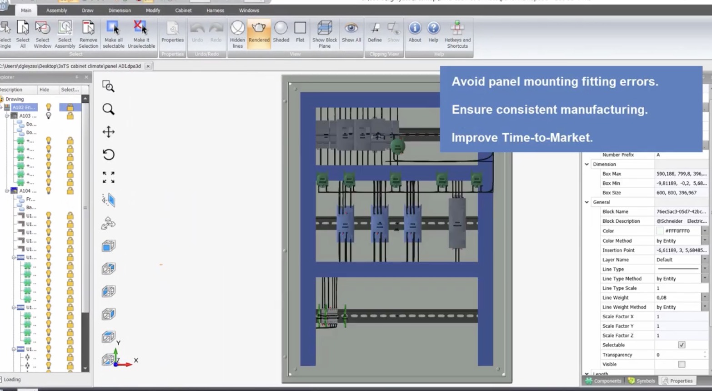
Task: Toggle visibility bulb for A103 node
Action: coord(49,115)
